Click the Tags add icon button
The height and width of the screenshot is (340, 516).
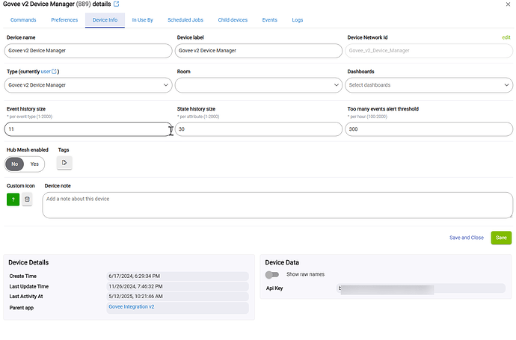pyautogui.click(x=64, y=163)
